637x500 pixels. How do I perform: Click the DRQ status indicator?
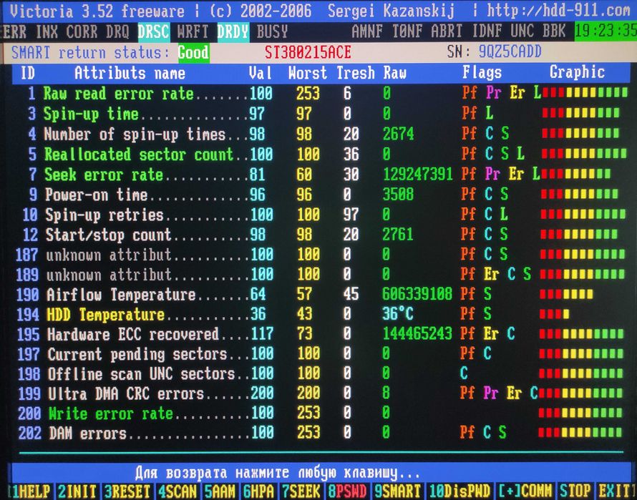click(x=117, y=31)
